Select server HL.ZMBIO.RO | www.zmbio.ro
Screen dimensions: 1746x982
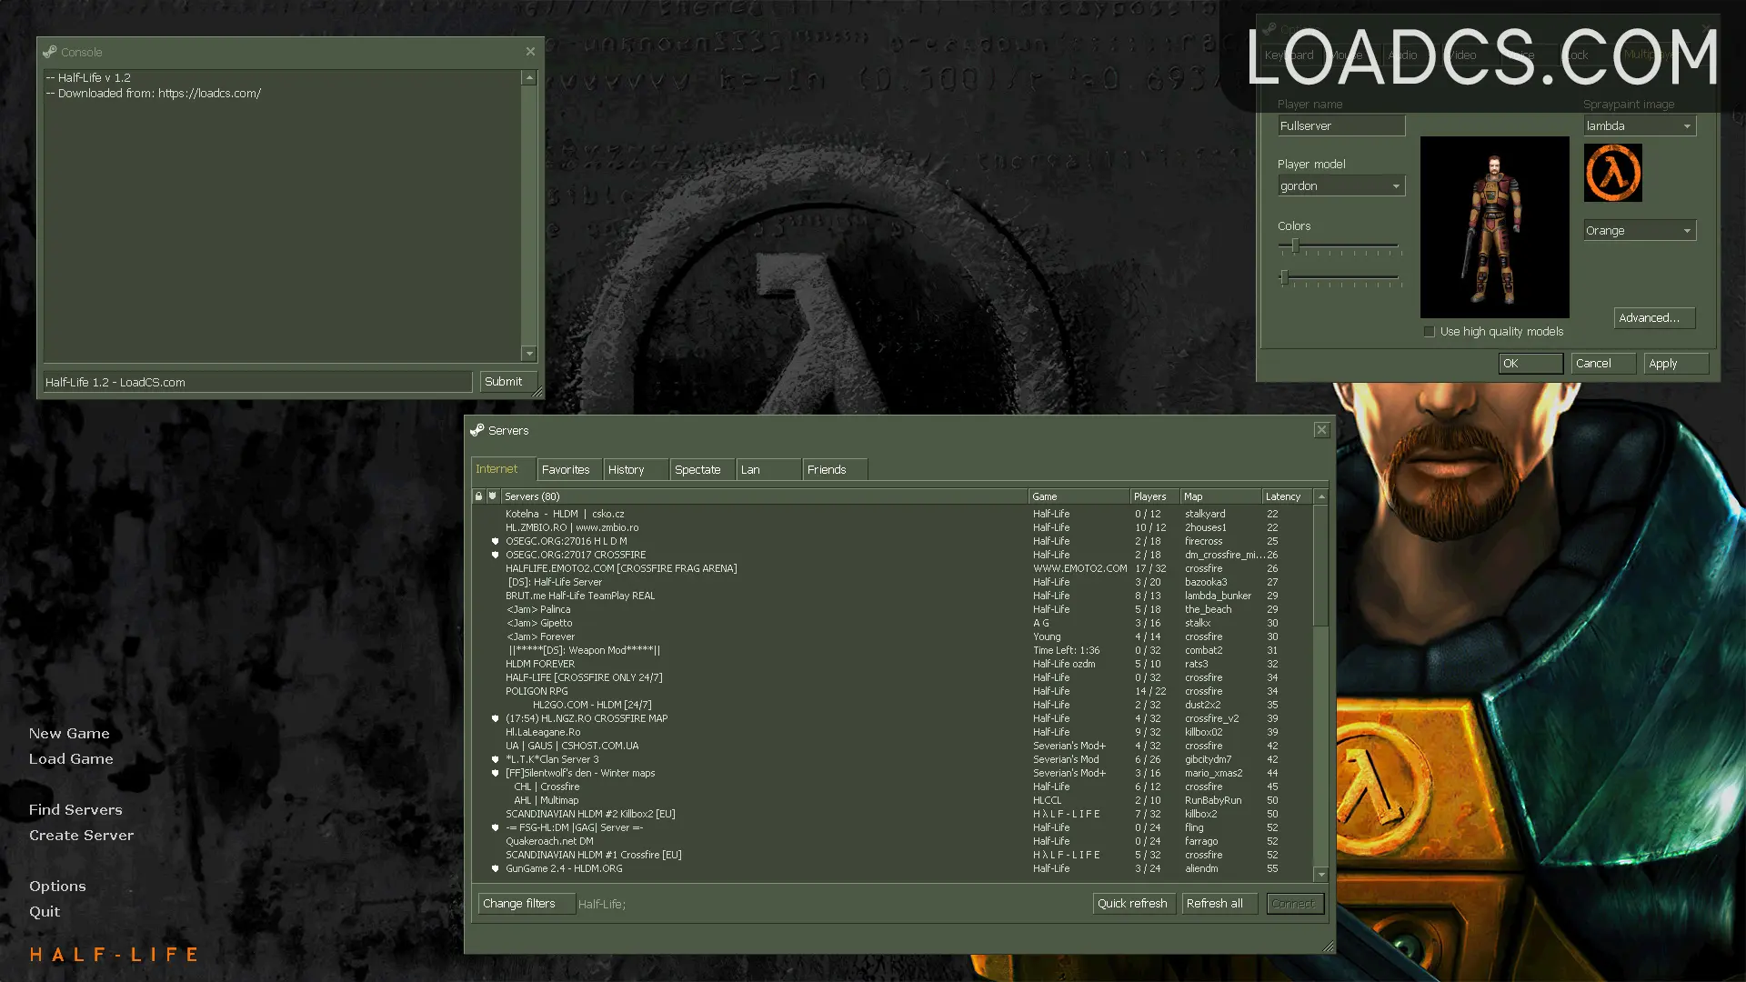[x=891, y=527]
